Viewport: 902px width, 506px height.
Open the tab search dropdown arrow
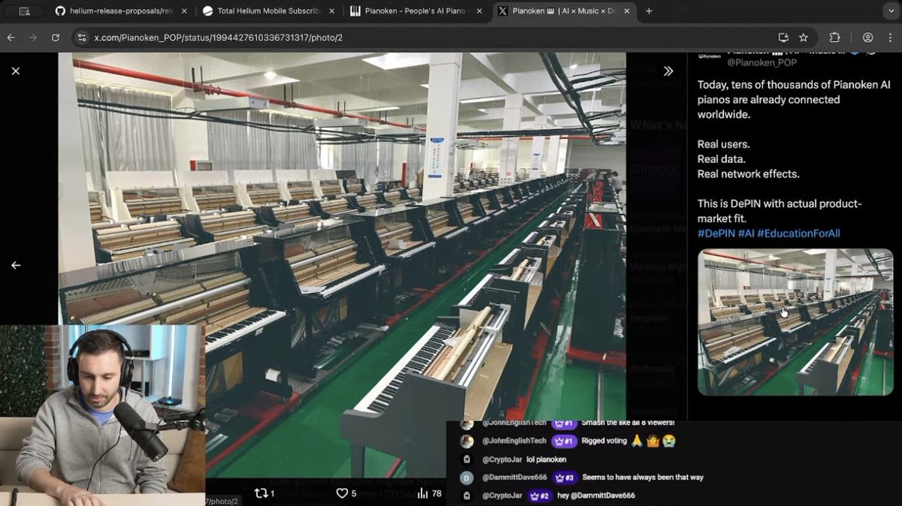pos(891,11)
